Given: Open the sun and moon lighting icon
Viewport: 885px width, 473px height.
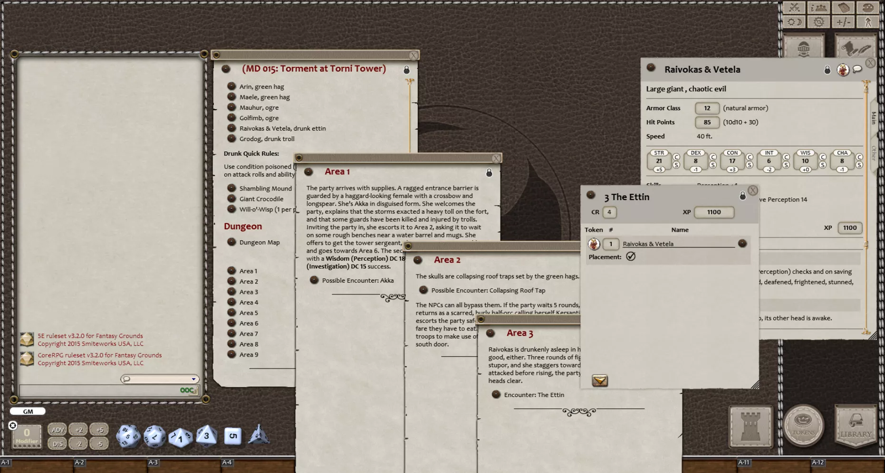Looking at the screenshot, I should point(794,22).
